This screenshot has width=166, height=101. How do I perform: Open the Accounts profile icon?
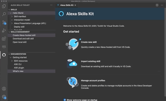click(x=4, y=89)
